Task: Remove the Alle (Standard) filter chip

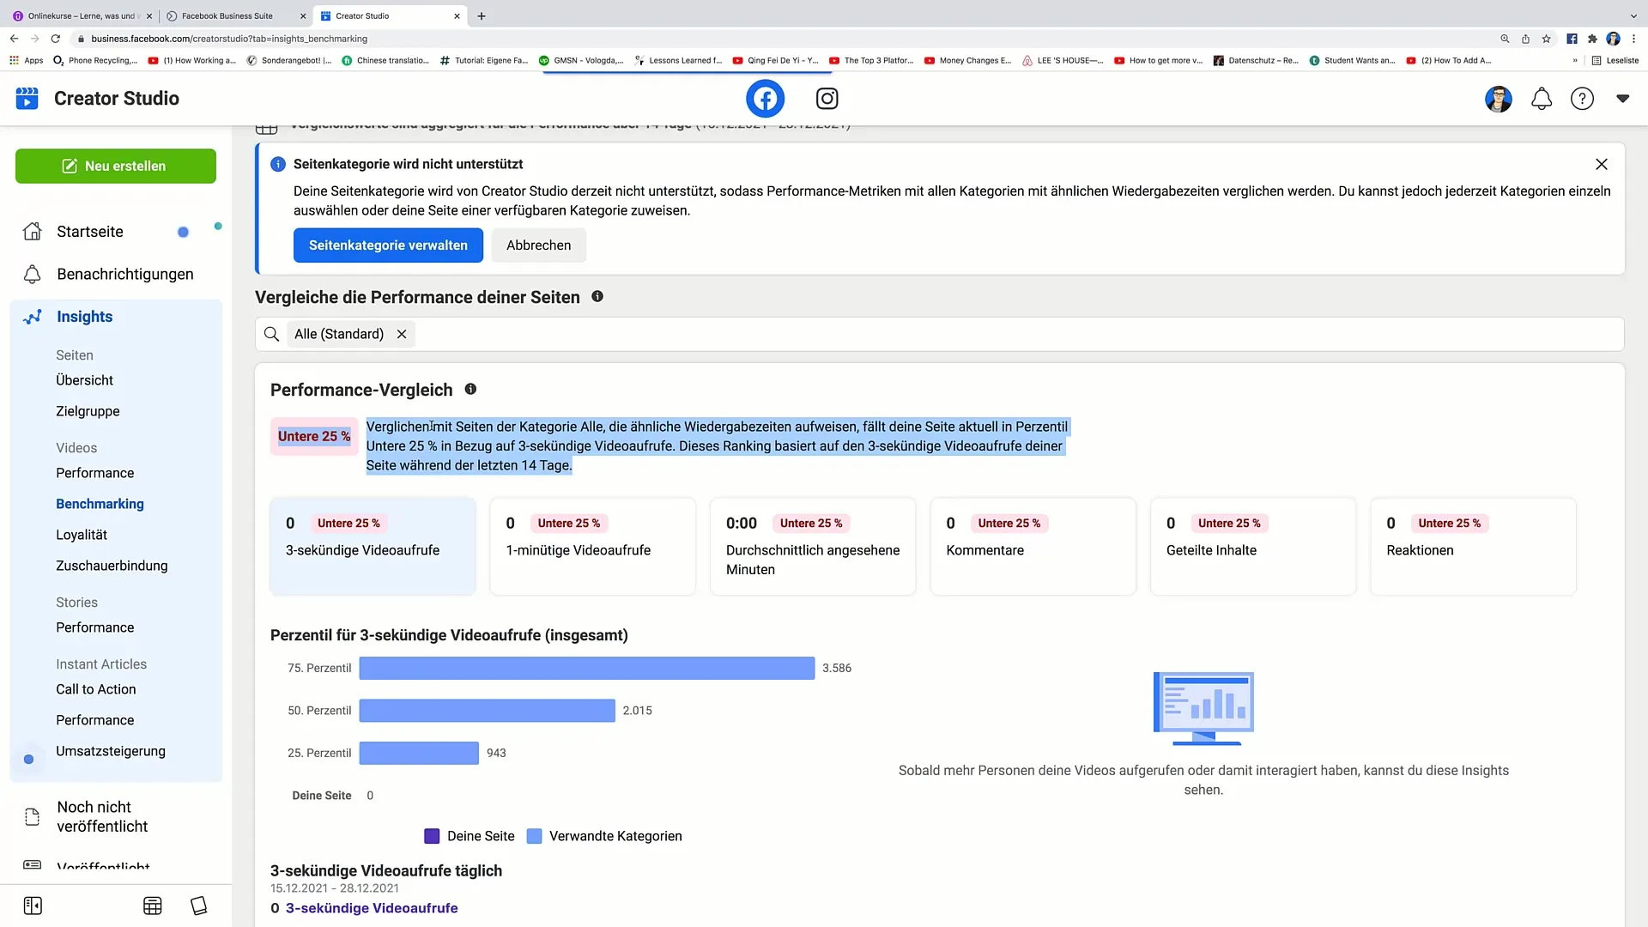Action: [401, 334]
